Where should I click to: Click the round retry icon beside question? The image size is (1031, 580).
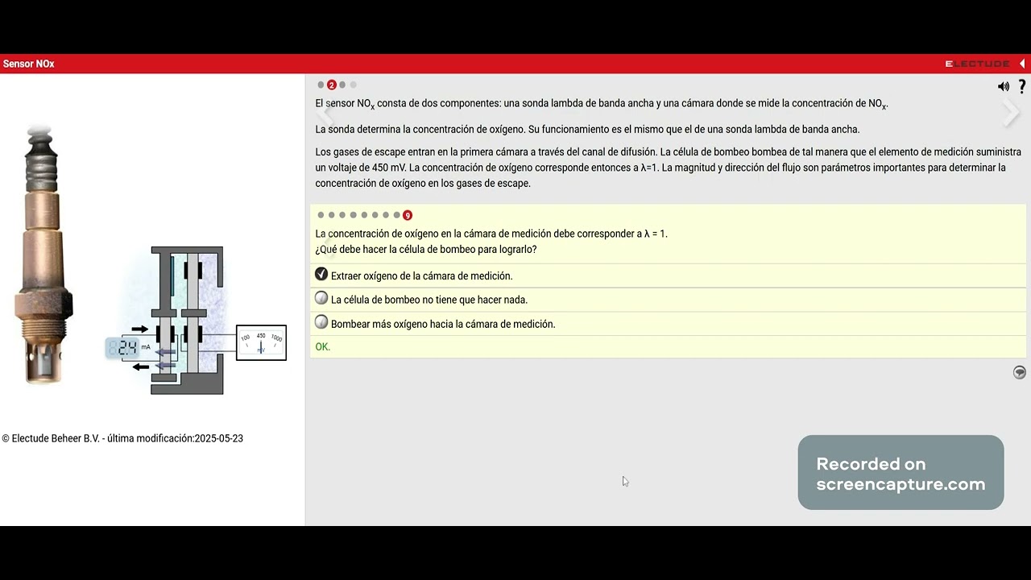point(1020,372)
